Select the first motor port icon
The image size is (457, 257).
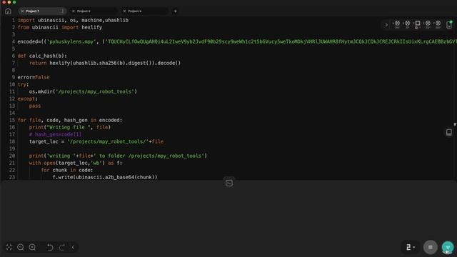(x=397, y=24)
